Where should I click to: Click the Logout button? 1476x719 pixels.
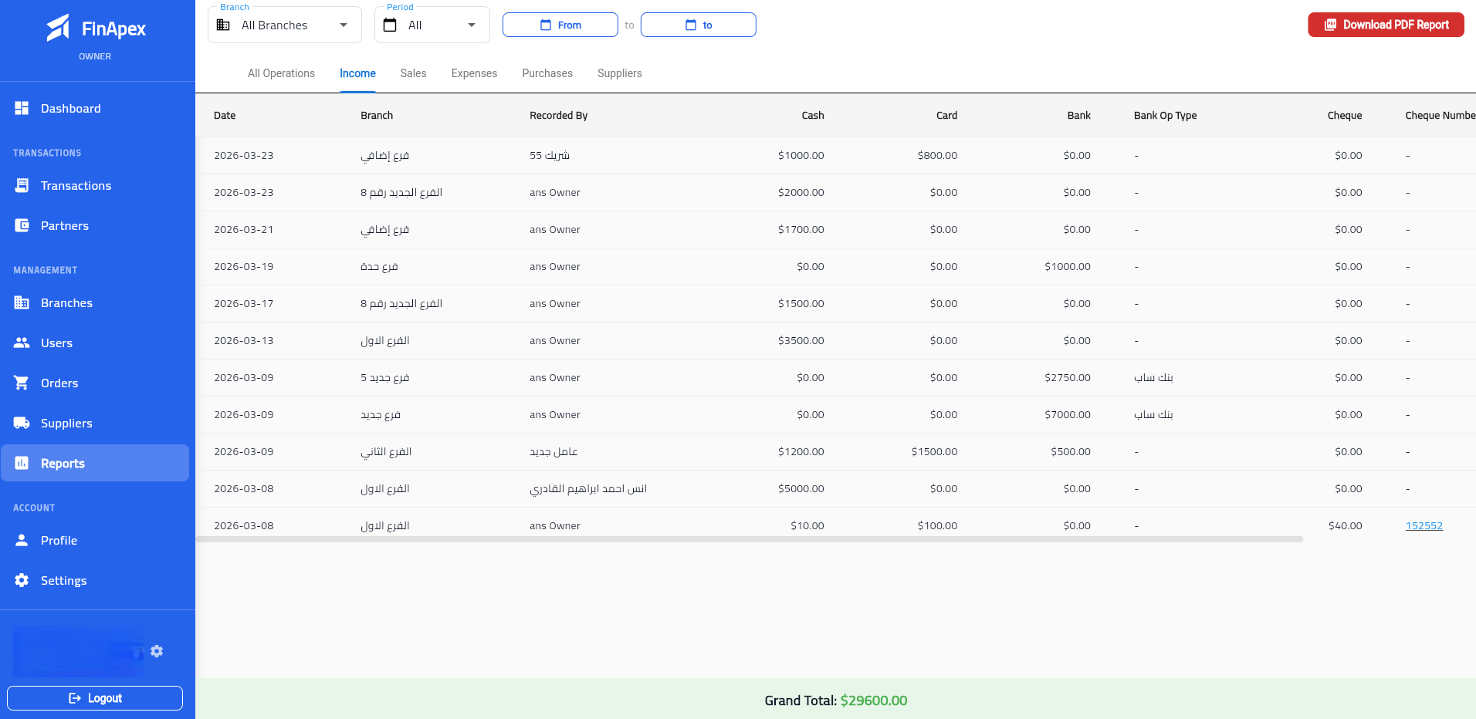pos(95,698)
